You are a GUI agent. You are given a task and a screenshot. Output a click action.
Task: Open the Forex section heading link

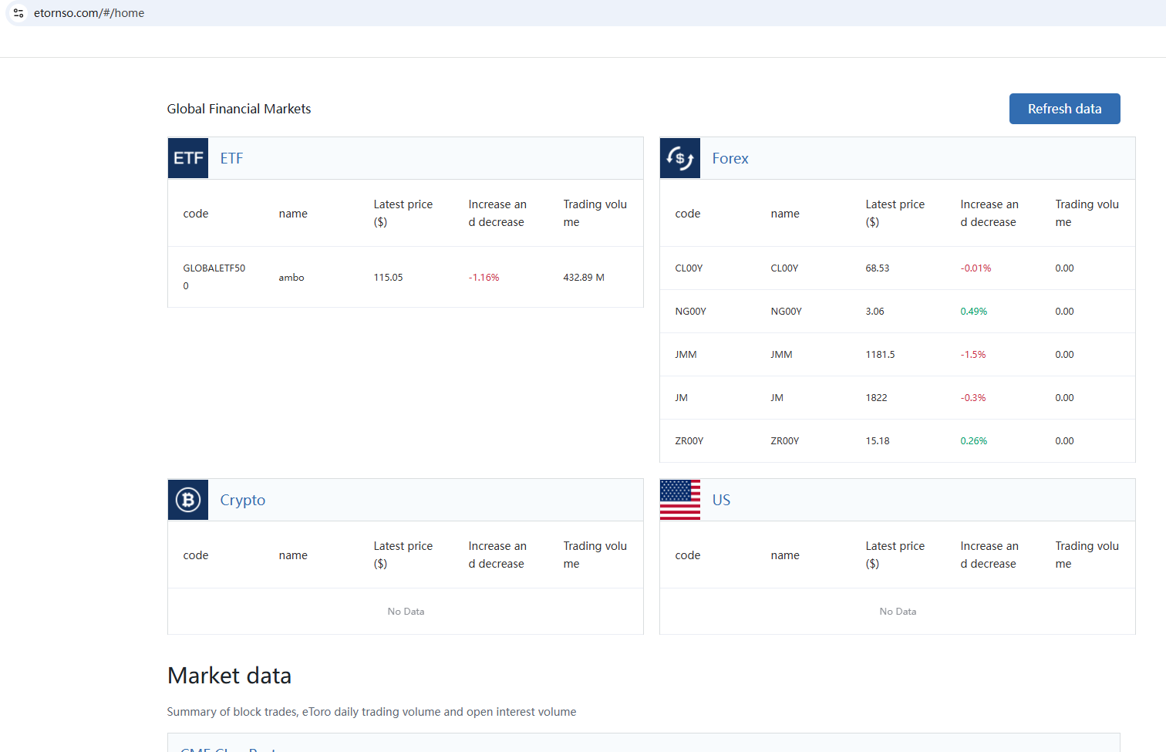[x=730, y=158]
